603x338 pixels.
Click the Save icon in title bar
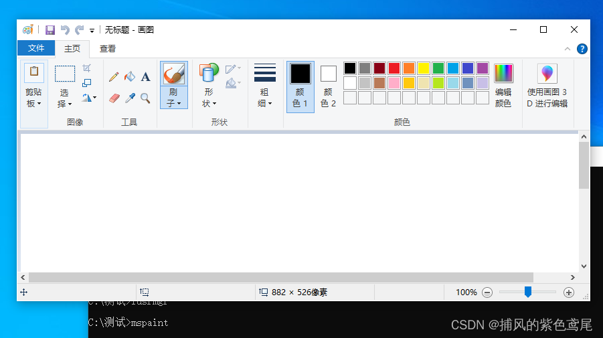click(50, 30)
